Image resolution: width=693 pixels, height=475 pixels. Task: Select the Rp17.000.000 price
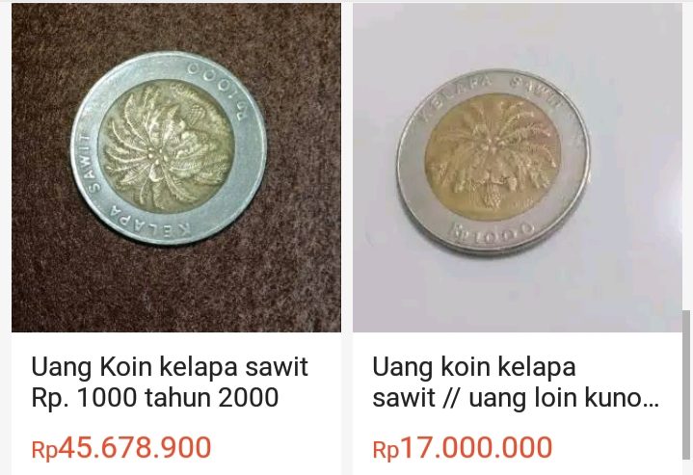[x=463, y=448]
